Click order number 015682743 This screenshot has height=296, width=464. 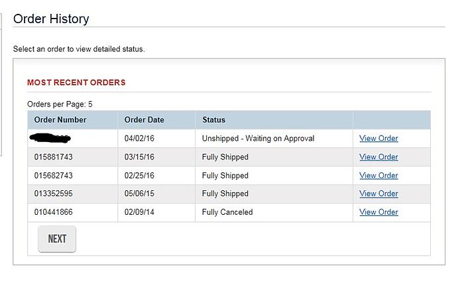pyautogui.click(x=54, y=176)
